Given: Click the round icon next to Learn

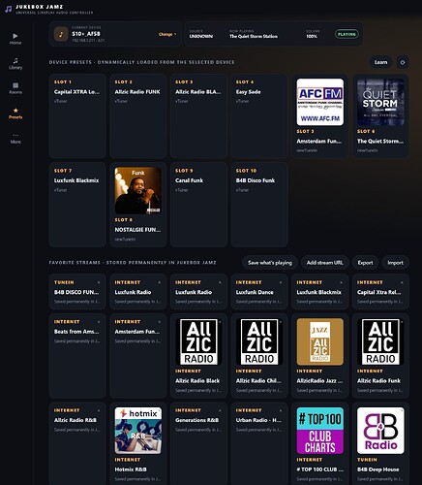Looking at the screenshot, I should [403, 62].
